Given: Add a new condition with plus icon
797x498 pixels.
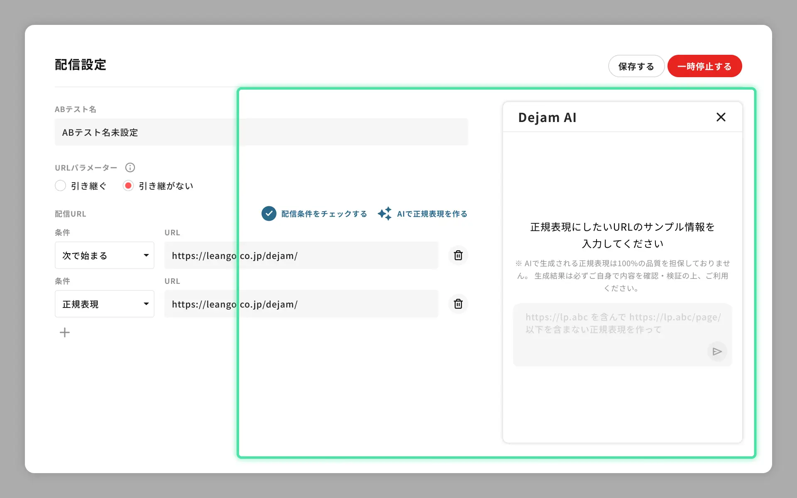Looking at the screenshot, I should [65, 332].
